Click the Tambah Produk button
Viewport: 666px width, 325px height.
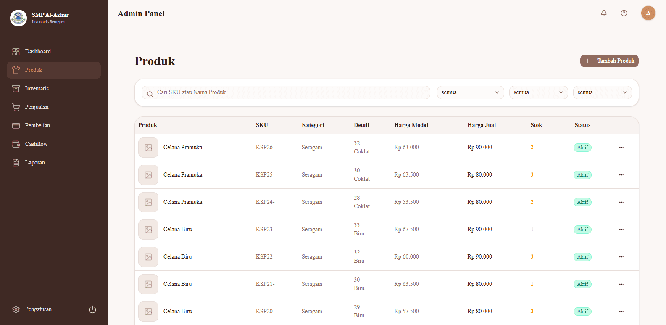click(x=609, y=61)
